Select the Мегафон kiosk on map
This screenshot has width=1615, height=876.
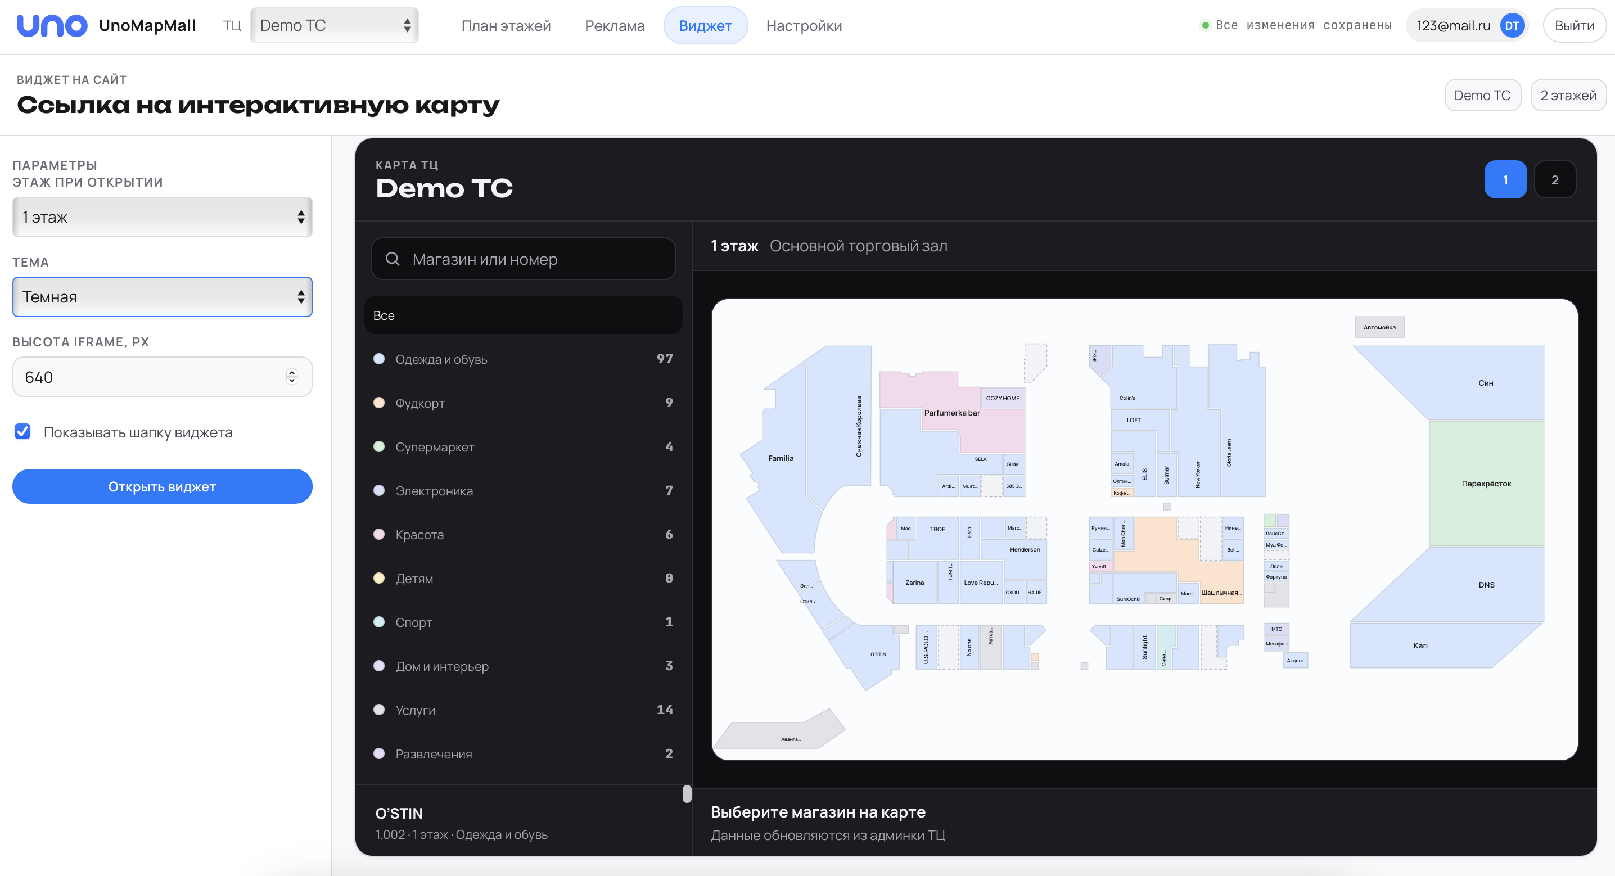coord(1276,643)
